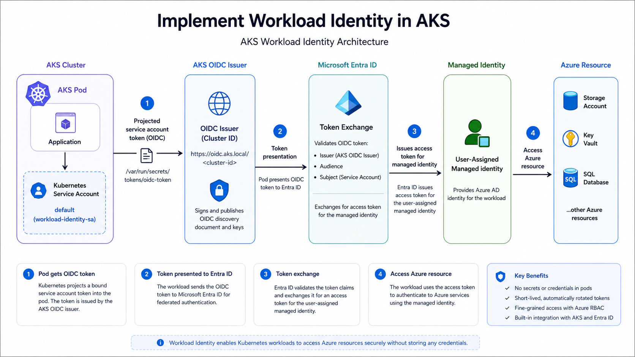Click the Key Vault key icon

570,139
